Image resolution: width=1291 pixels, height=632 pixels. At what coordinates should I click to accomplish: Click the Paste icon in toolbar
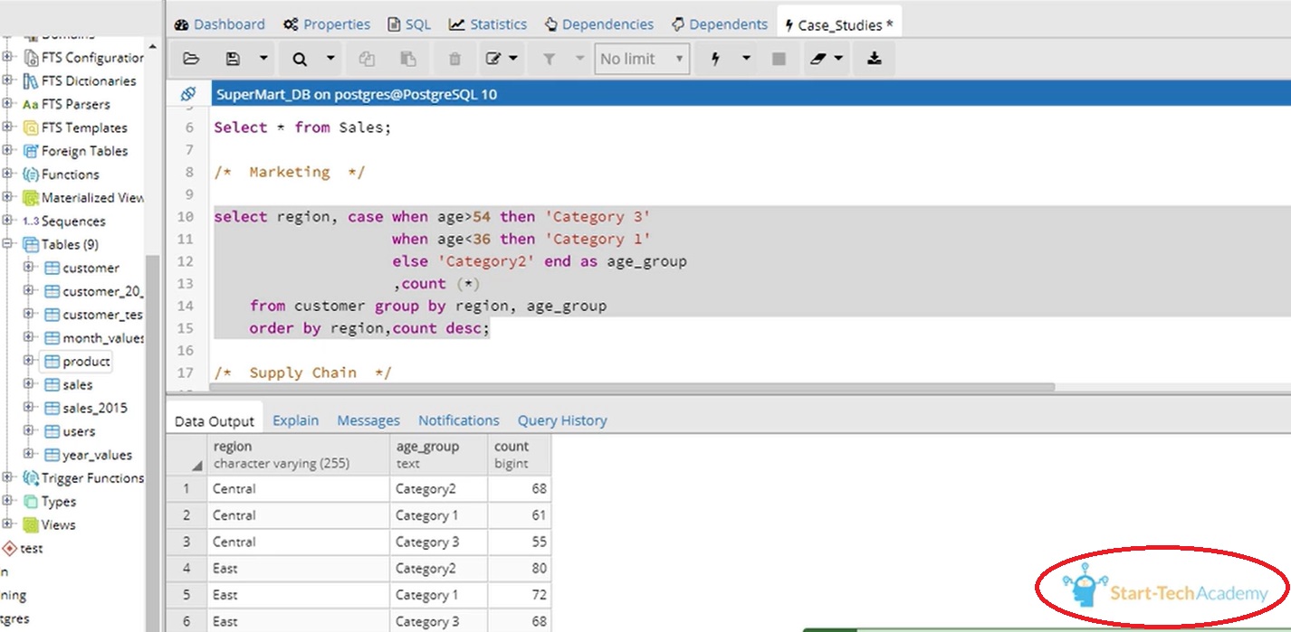[408, 59]
